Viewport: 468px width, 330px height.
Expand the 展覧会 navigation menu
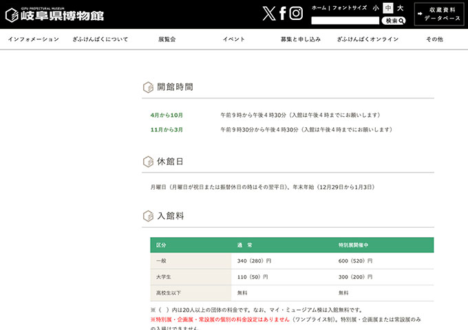(x=167, y=39)
